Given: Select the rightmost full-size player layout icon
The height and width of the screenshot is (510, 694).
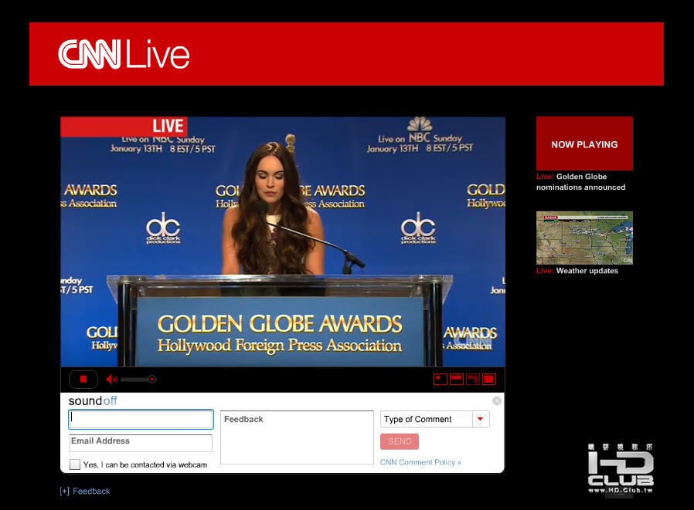Looking at the screenshot, I should [489, 379].
